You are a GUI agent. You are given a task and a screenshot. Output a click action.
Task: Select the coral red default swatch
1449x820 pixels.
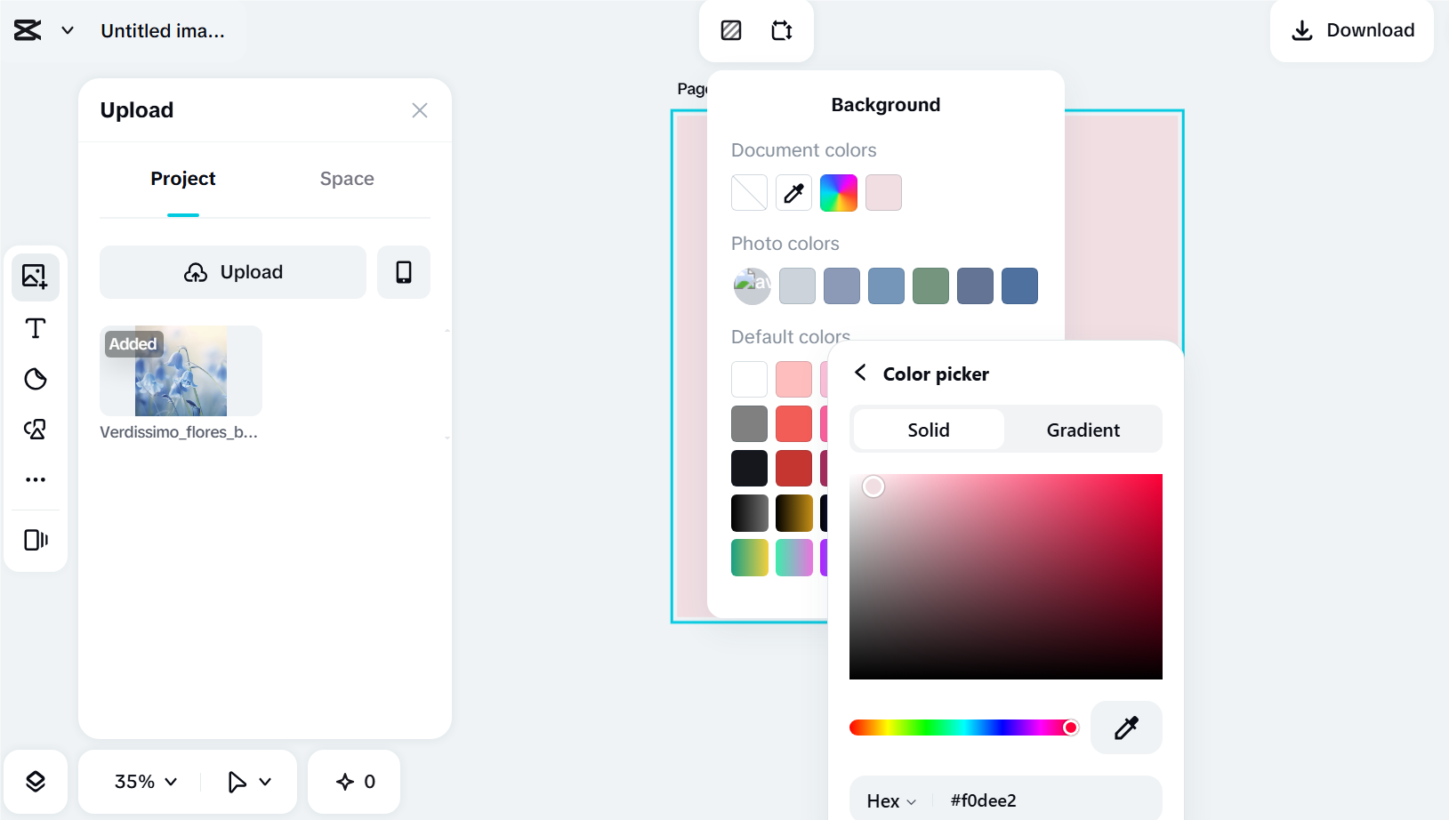click(793, 423)
